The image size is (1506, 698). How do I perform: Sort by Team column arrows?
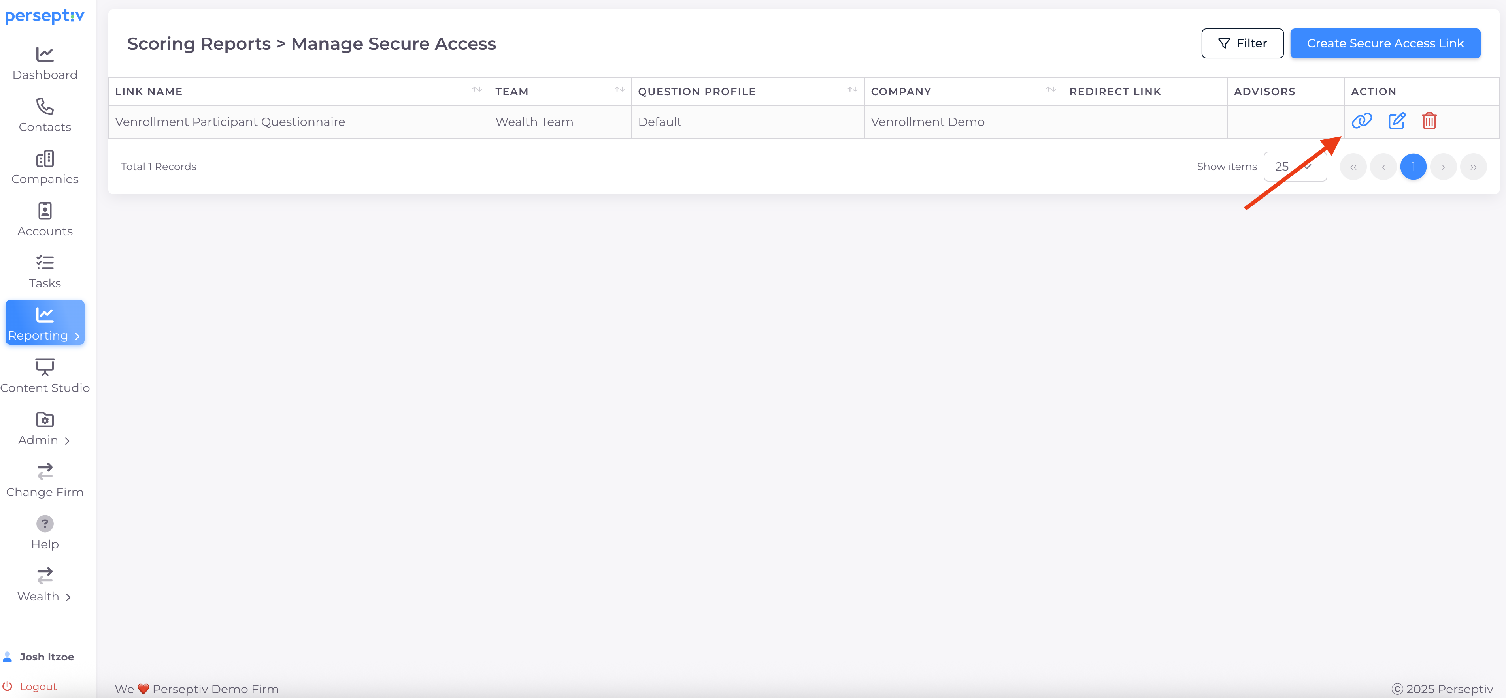click(x=619, y=90)
